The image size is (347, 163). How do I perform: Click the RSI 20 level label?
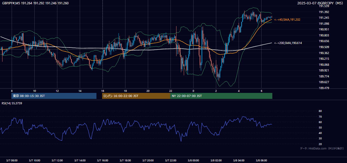[320, 144]
